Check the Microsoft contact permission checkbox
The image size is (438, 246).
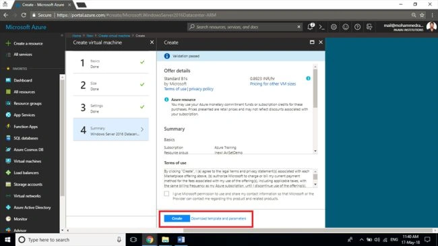tap(166, 193)
